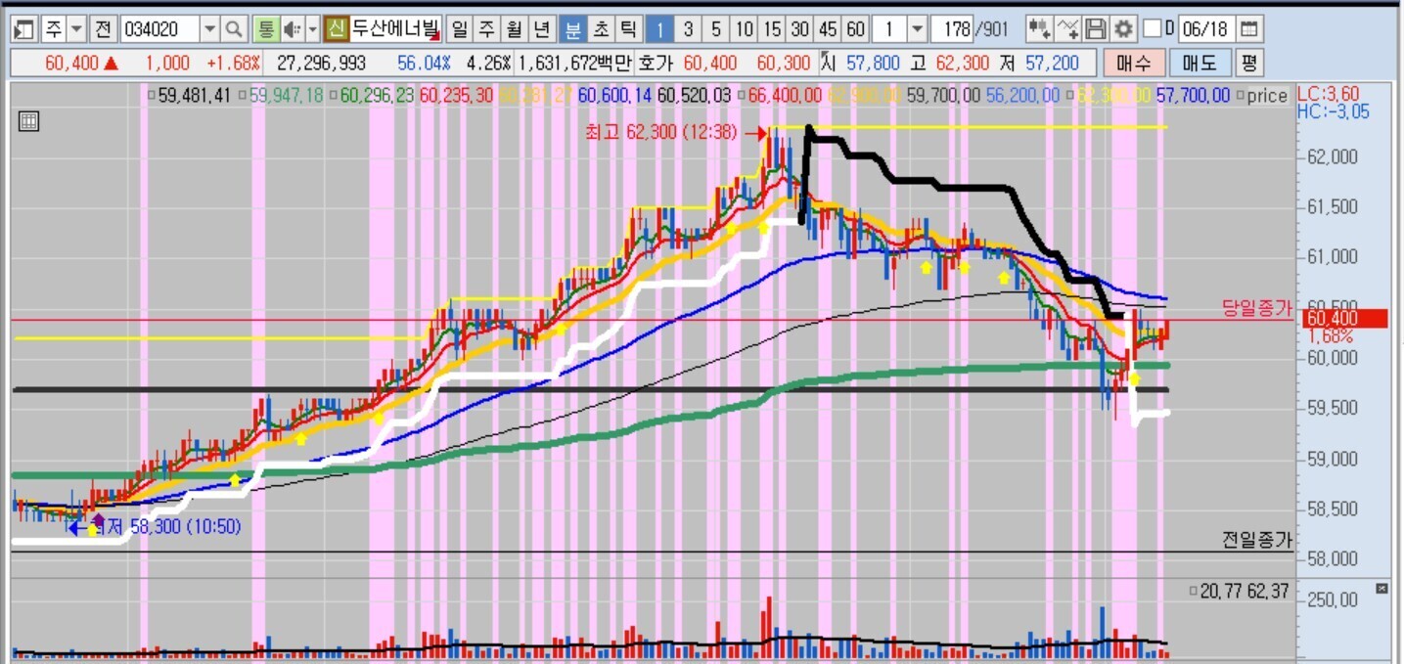This screenshot has height=664, width=1404.
Task: Click the 60,600,14 blue legend value
Action: point(614,96)
